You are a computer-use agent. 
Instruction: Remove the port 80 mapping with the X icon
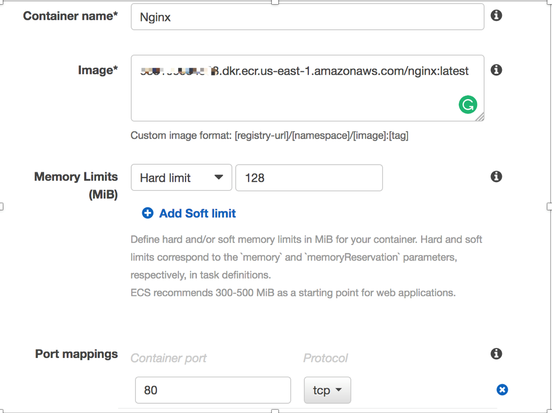[x=502, y=390]
